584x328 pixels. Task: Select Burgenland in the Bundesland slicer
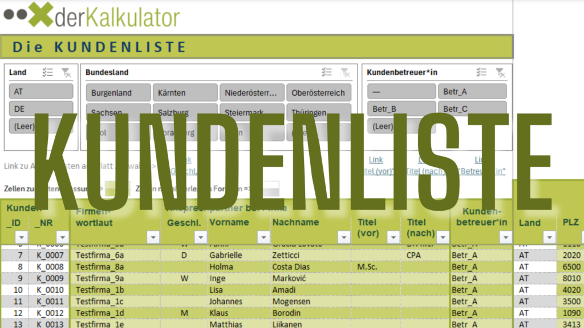click(119, 93)
